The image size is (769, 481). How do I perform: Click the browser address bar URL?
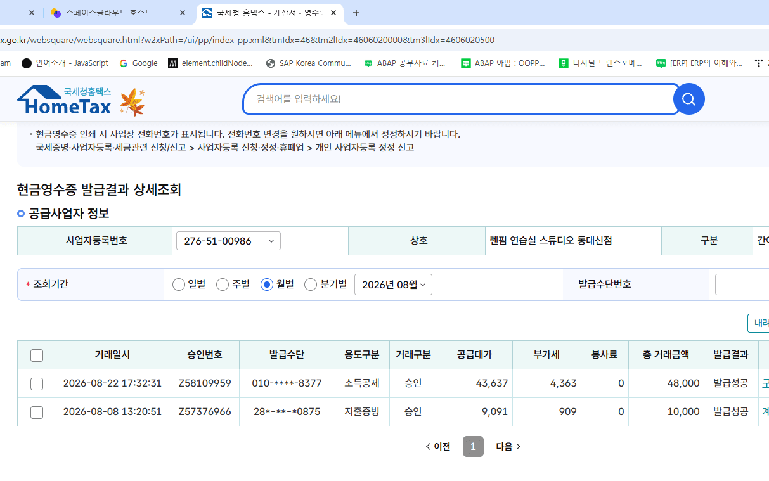point(247,40)
